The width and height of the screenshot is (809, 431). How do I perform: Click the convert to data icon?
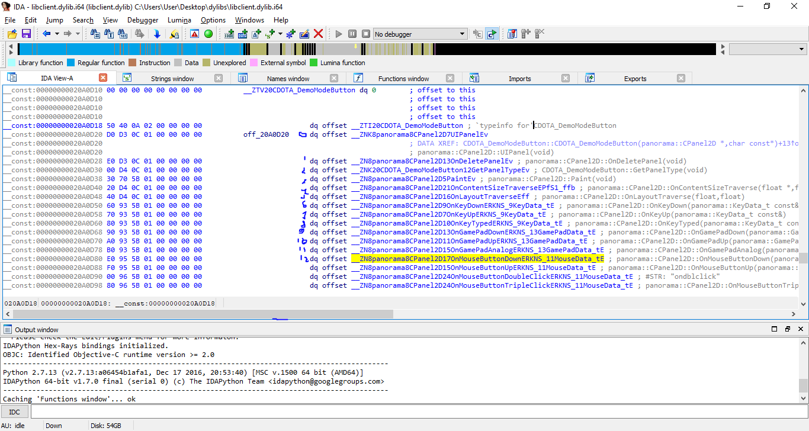(244, 34)
